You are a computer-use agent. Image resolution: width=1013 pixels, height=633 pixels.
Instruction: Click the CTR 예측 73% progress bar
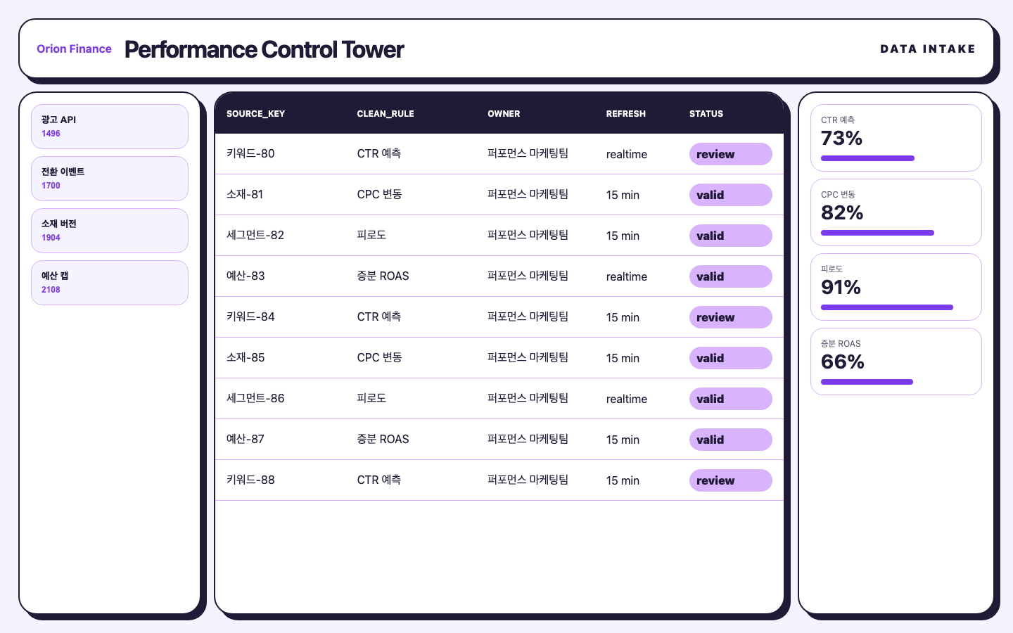coord(867,158)
